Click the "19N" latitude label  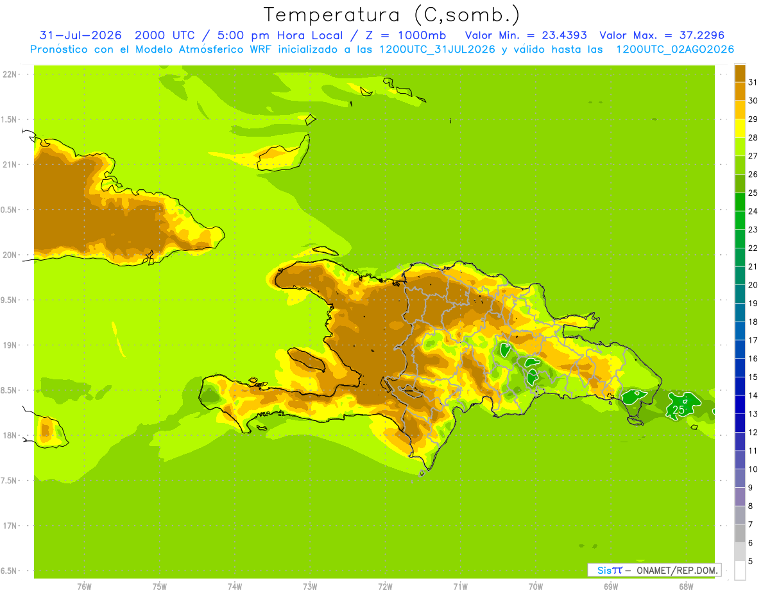10,345
